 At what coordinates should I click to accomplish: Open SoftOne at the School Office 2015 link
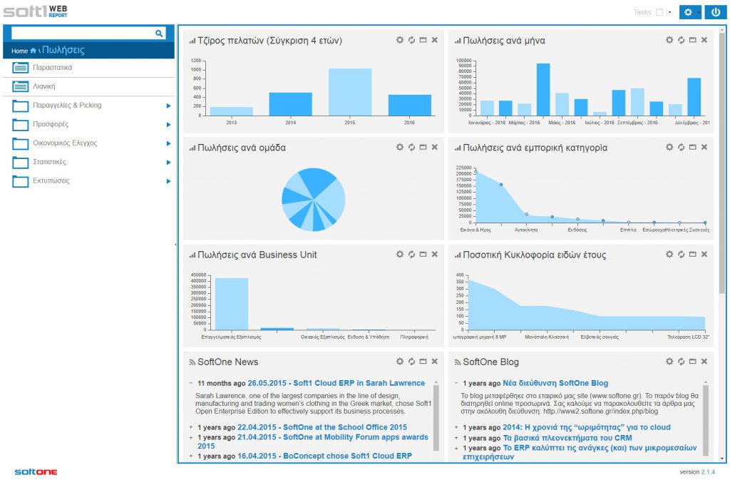[x=322, y=427]
